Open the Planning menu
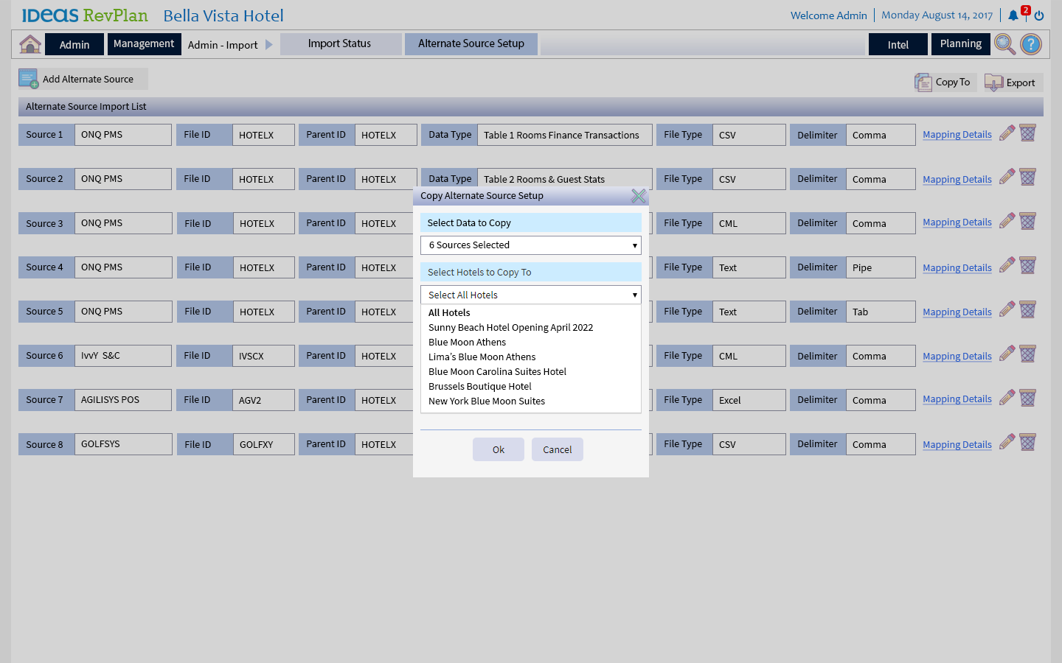The image size is (1062, 663). click(x=960, y=43)
